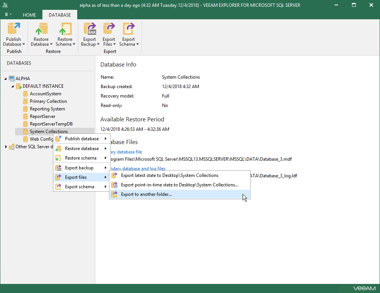Open the Export Schema dropdown arrow
Screen dimensions: 380x293
coord(137,44)
